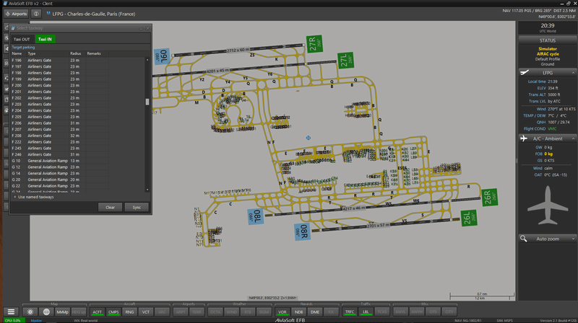
Task: Collapse the LFPG info panel
Action: tap(572, 72)
